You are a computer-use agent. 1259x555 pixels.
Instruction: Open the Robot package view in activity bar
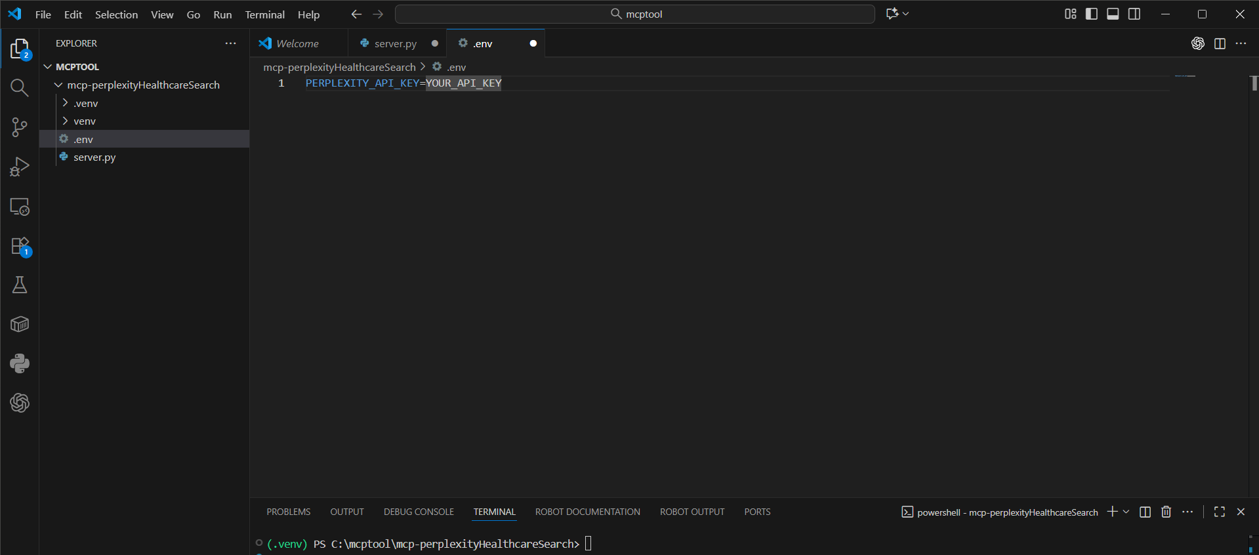pos(20,324)
